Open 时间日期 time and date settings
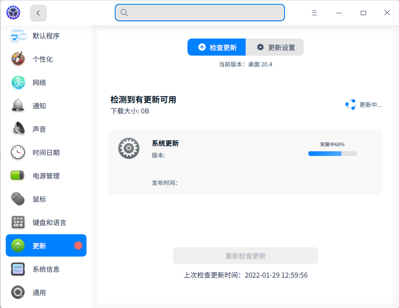The height and width of the screenshot is (308, 399). (18, 152)
